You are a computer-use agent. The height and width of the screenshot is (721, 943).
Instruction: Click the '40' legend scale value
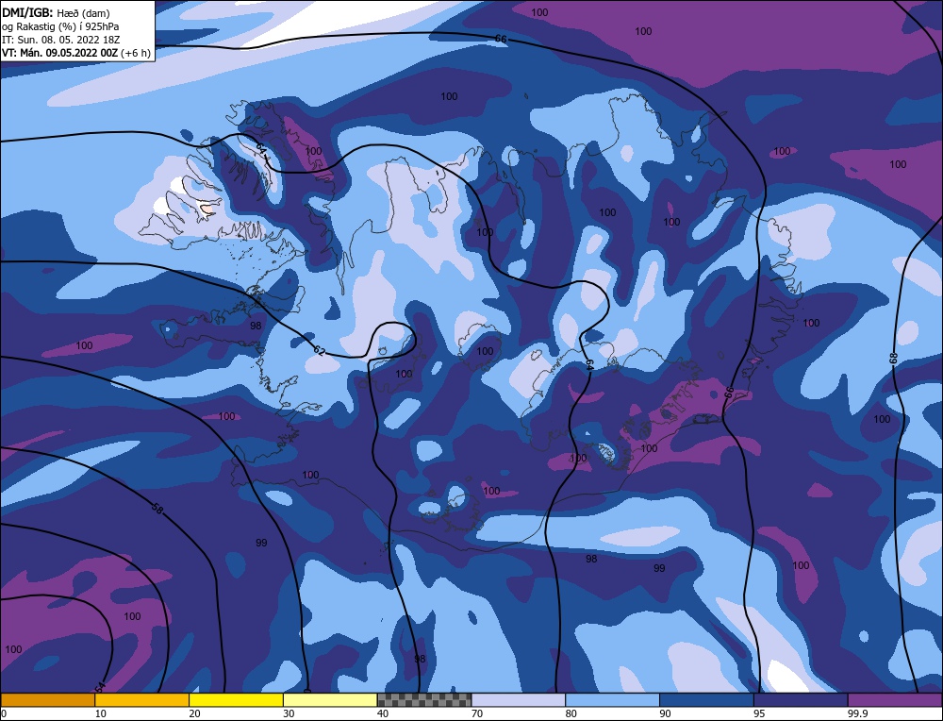click(x=383, y=713)
